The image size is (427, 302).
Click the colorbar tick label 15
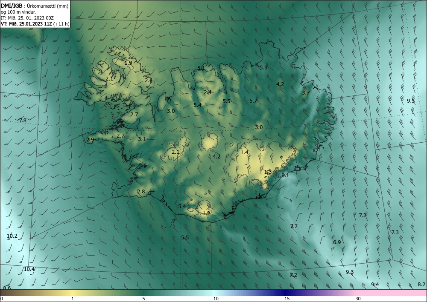pyautogui.click(x=287, y=299)
